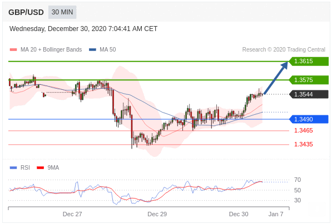Click the Research Trading Central credit text

tap(284, 49)
